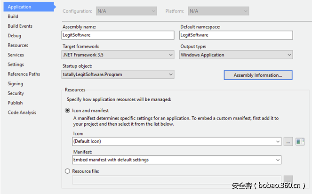Screen dimensions: 312x194
Task: Open the Signing tab
Action: coord(16,84)
